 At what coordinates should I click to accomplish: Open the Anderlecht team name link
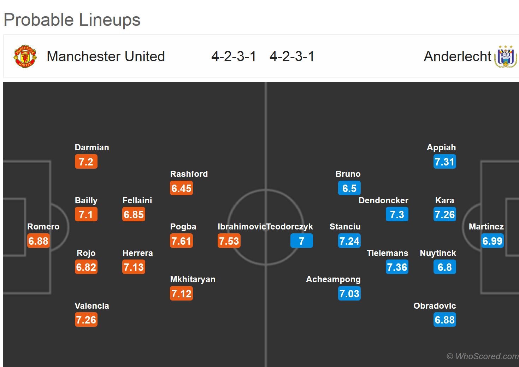pos(457,57)
